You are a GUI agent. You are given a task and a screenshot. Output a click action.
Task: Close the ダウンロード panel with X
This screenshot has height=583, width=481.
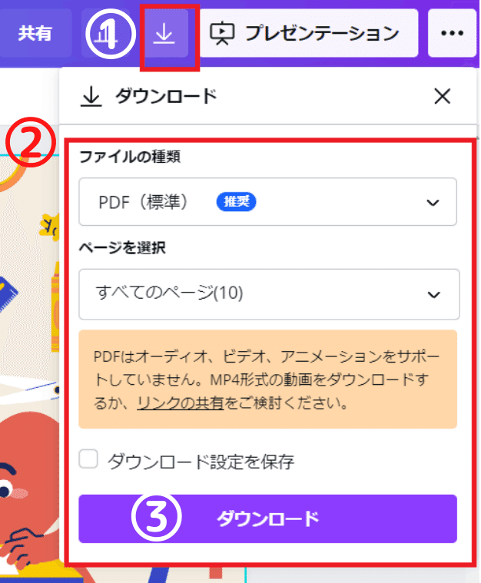443,96
